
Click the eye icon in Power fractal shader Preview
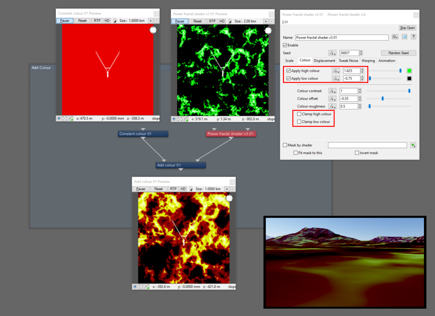[174, 119]
